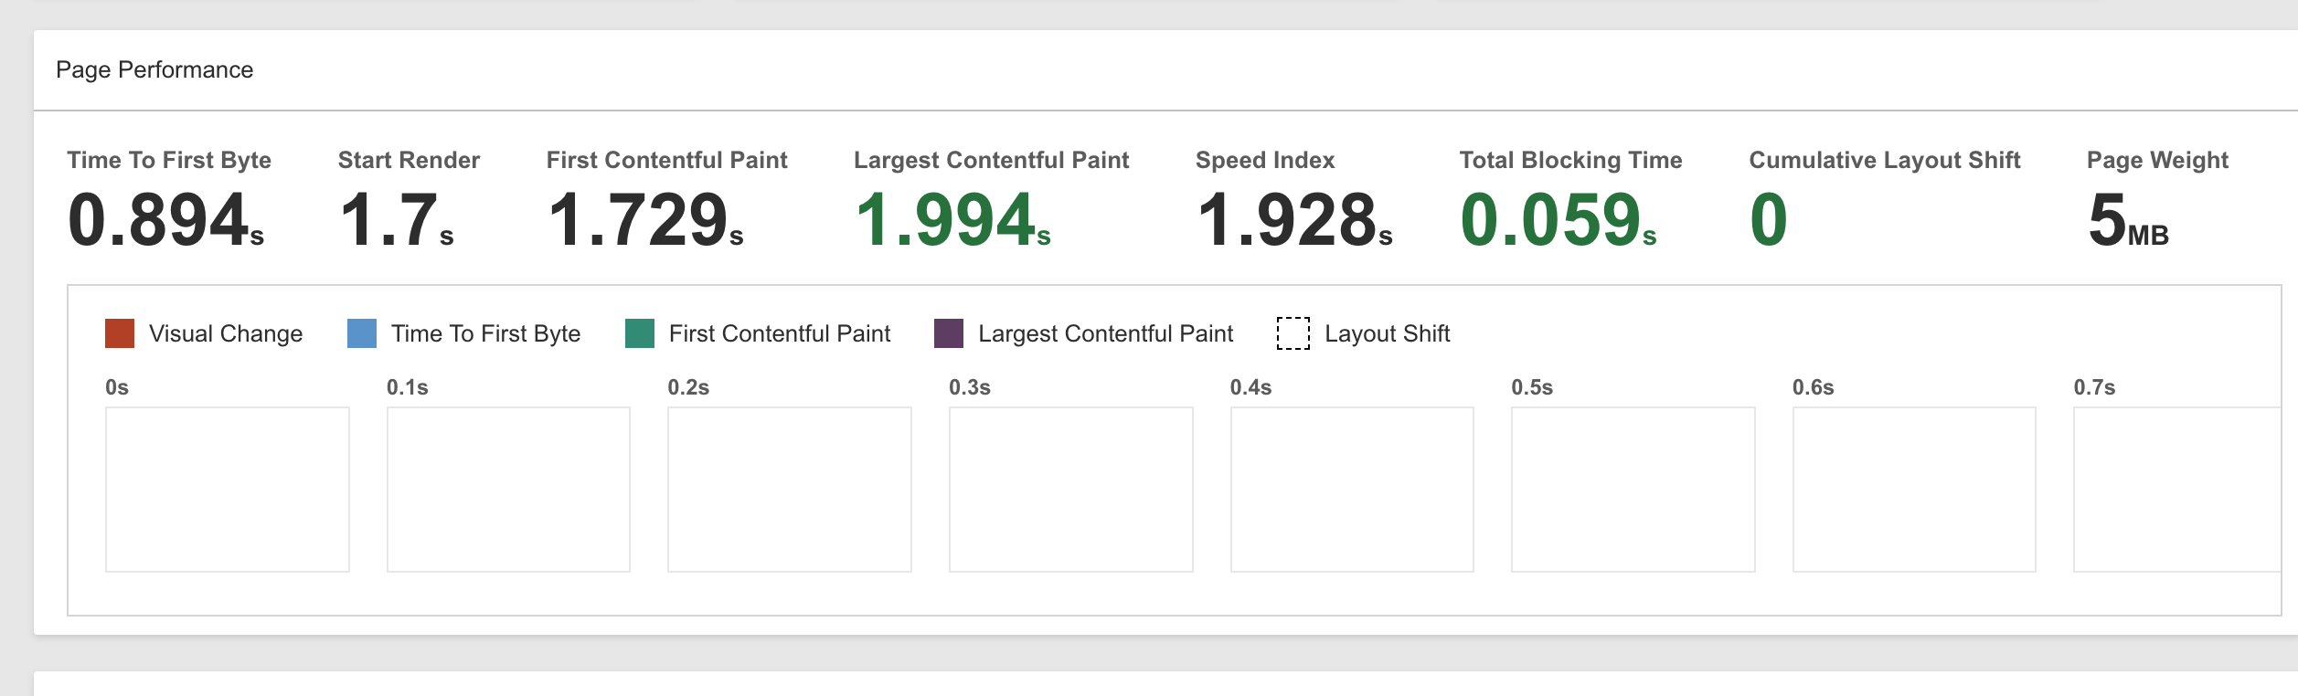Click the Speed Index 1.928s value

tap(1293, 221)
